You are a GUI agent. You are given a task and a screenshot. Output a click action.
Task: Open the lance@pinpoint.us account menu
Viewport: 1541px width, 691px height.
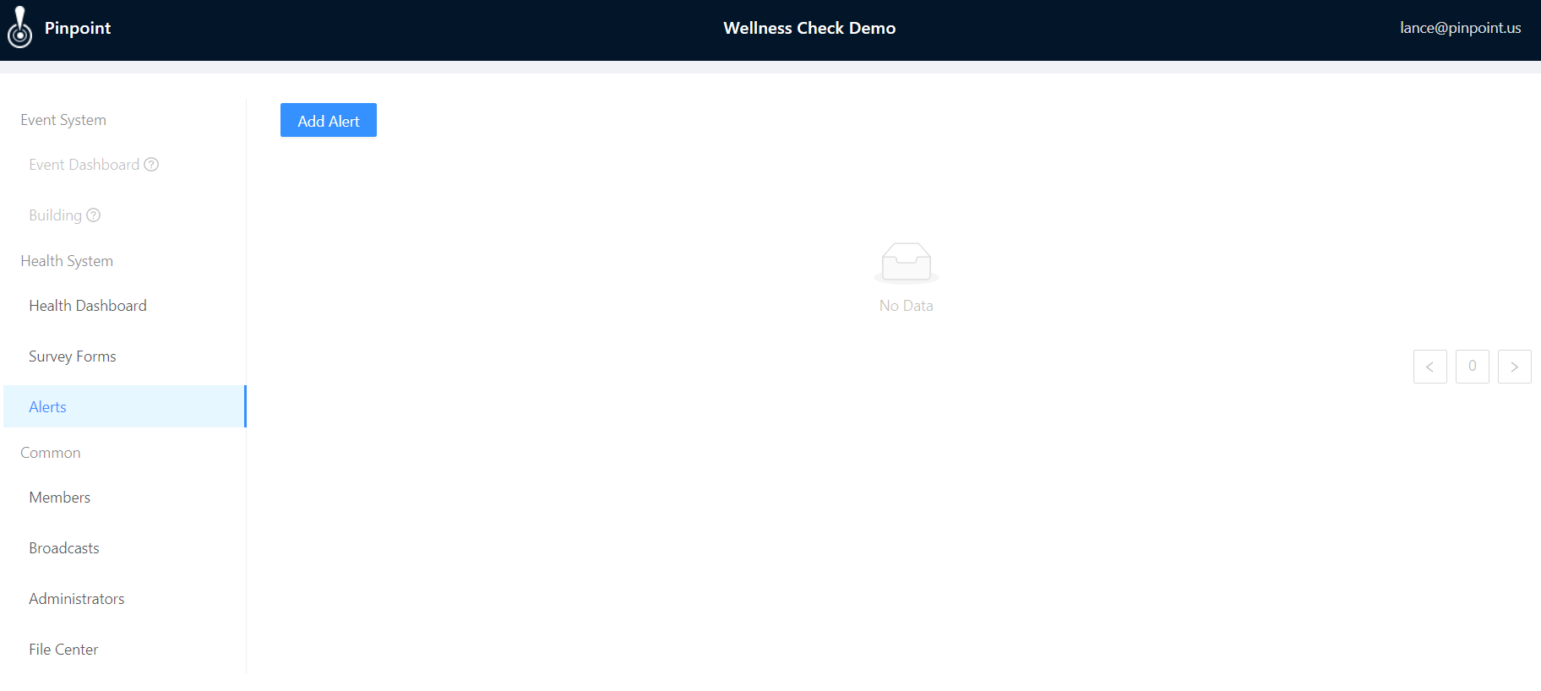pos(1461,28)
